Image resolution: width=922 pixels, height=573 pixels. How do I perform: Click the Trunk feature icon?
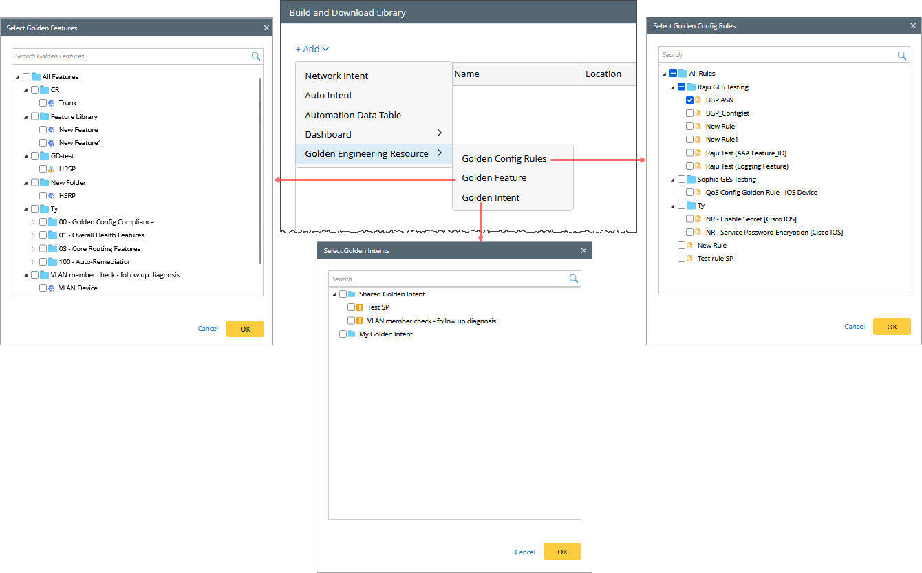click(x=51, y=103)
